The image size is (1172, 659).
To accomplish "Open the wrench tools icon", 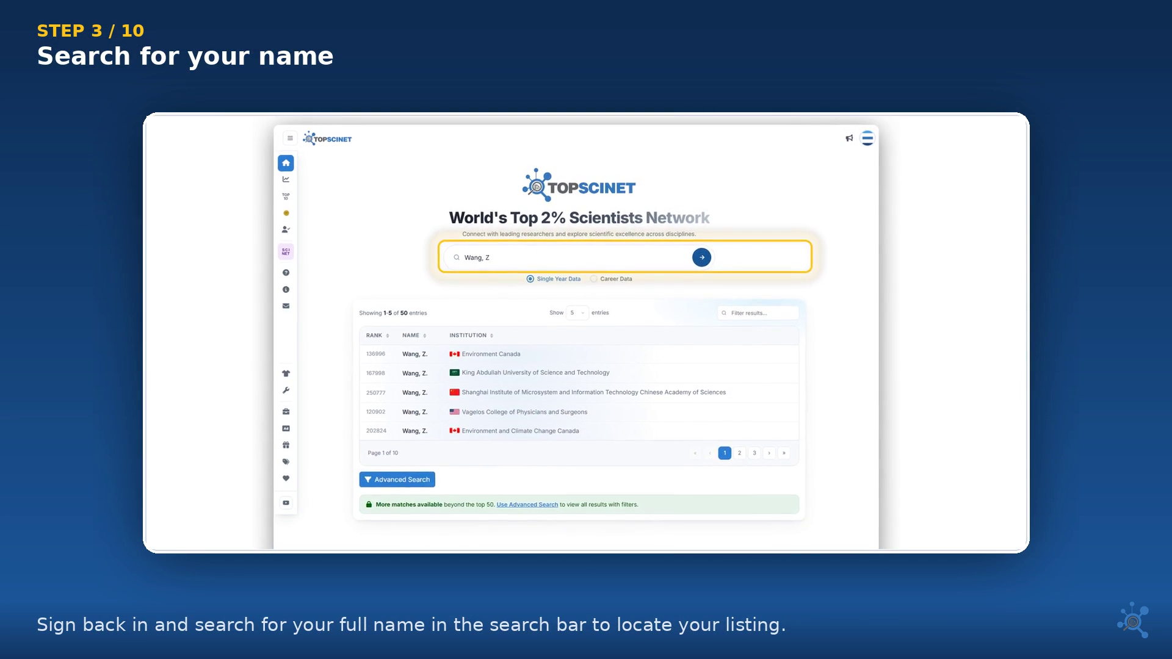I will pyautogui.click(x=286, y=391).
